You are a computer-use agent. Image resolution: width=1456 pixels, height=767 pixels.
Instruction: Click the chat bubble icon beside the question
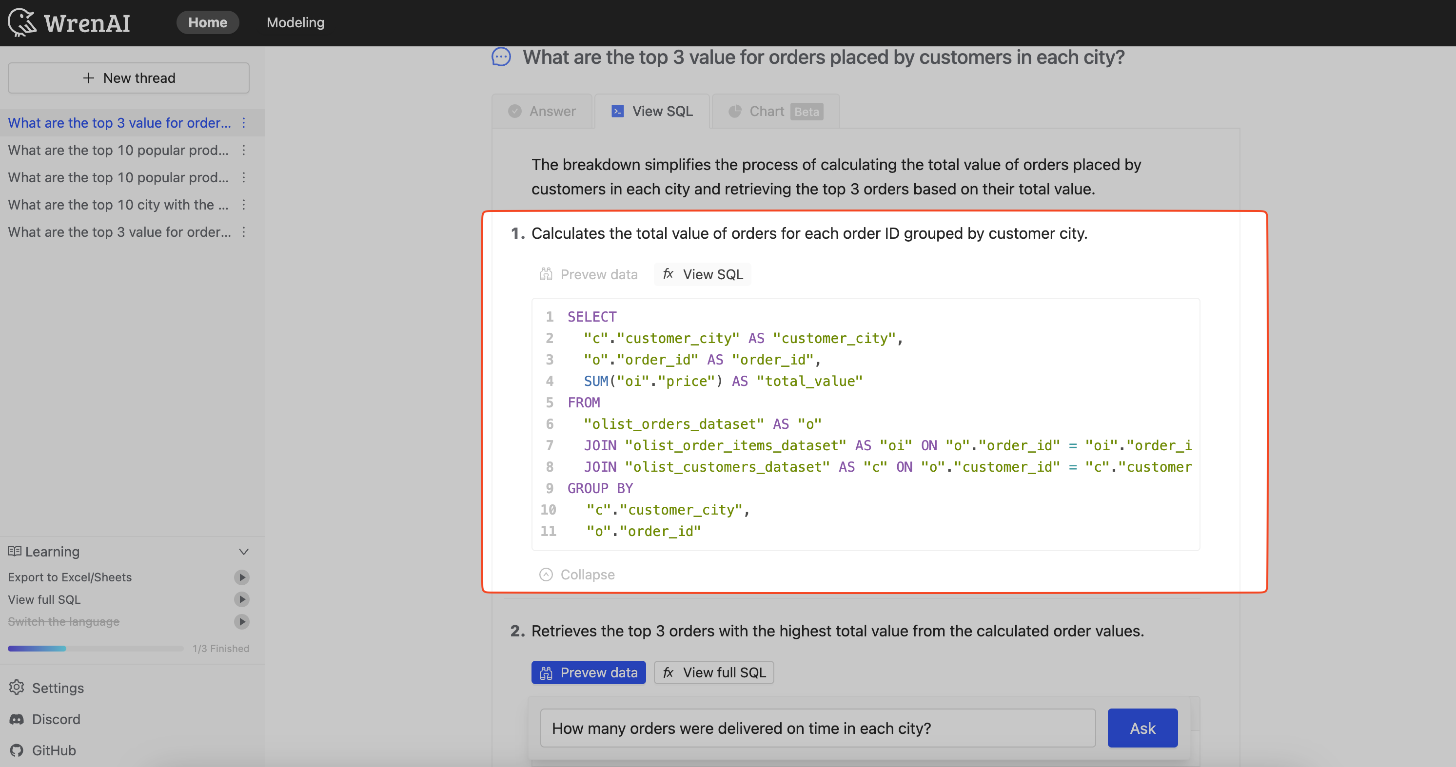[x=501, y=57]
